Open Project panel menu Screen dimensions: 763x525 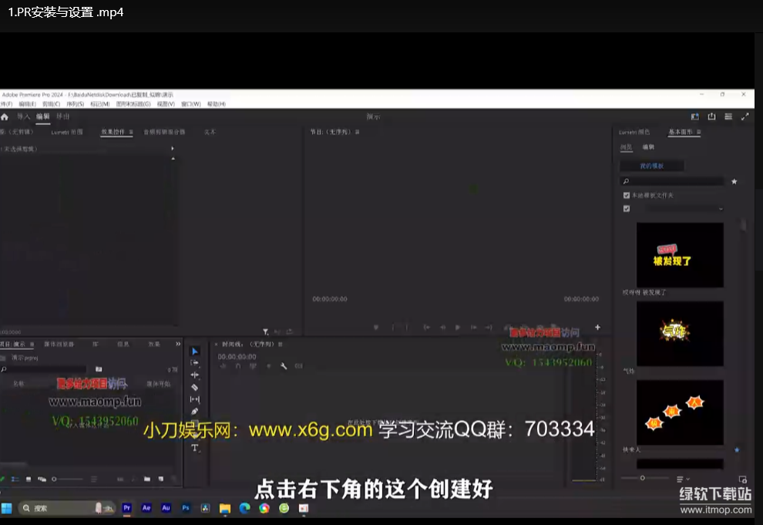click(32, 344)
